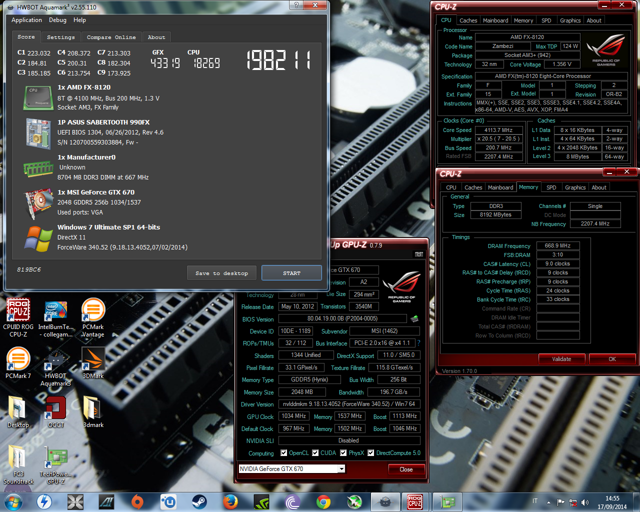Click the Save to desktop button
Screen dimensions: 640x512
tap(221, 273)
